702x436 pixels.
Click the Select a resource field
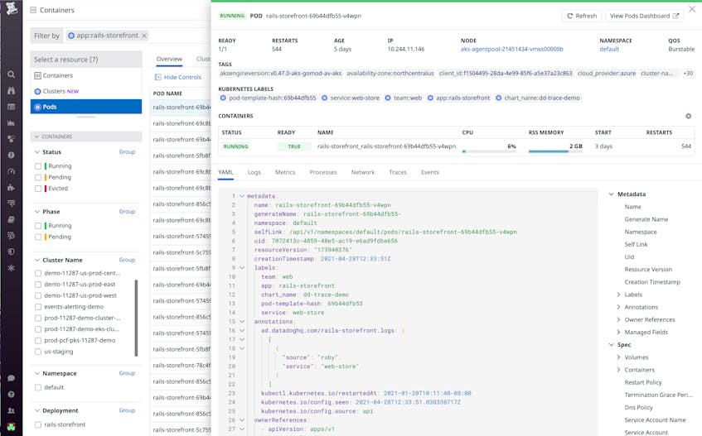point(86,60)
